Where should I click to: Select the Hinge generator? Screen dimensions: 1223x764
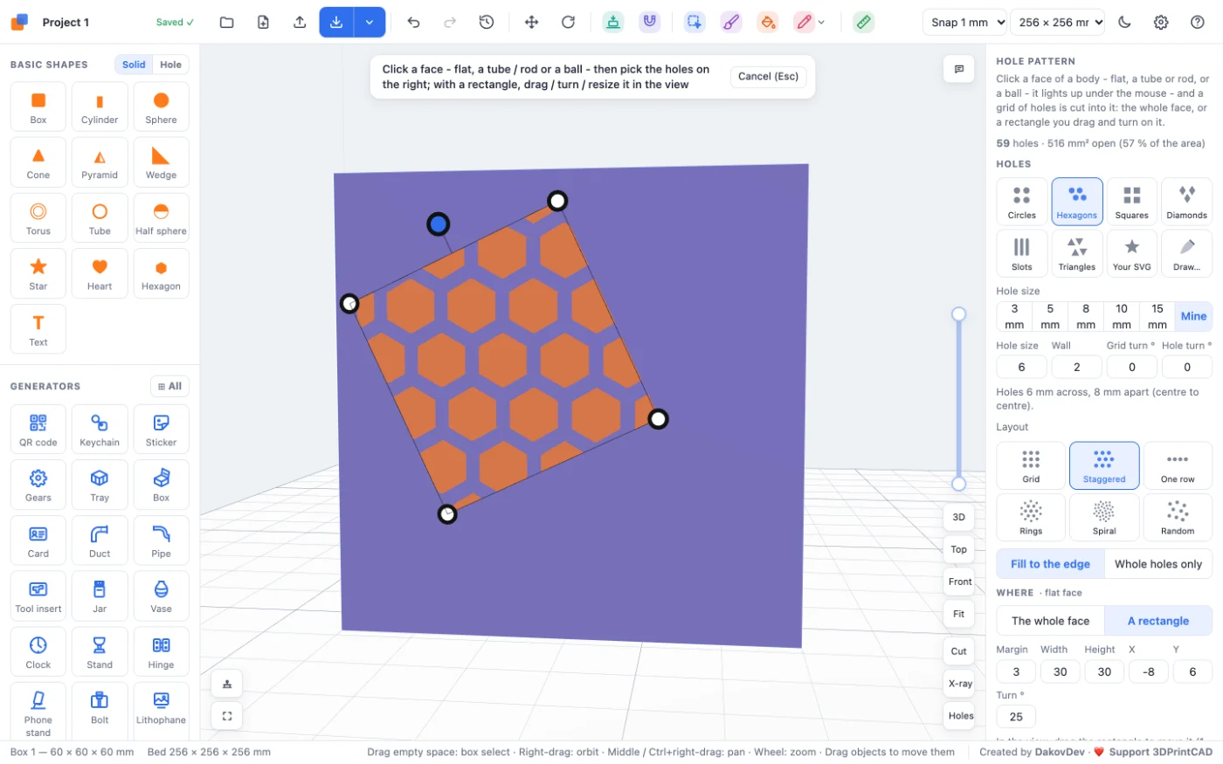161,652
